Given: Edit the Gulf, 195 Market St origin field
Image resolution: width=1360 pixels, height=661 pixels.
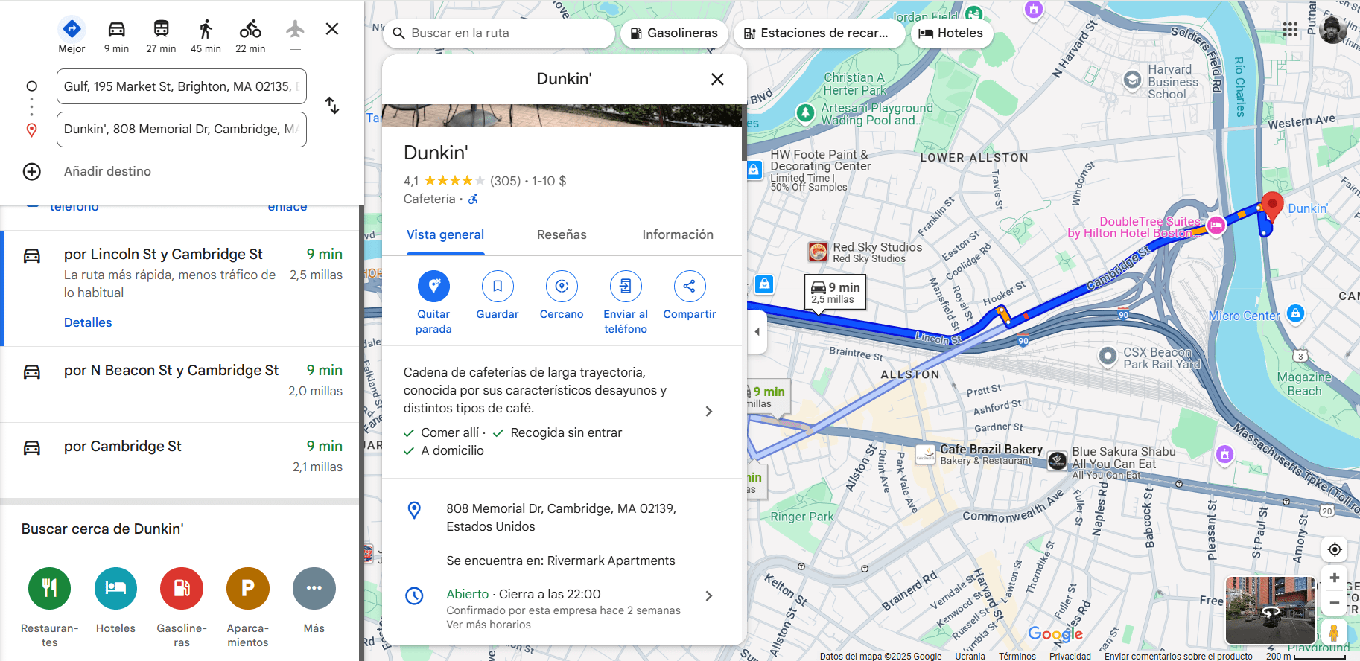Looking at the screenshot, I should 182,86.
